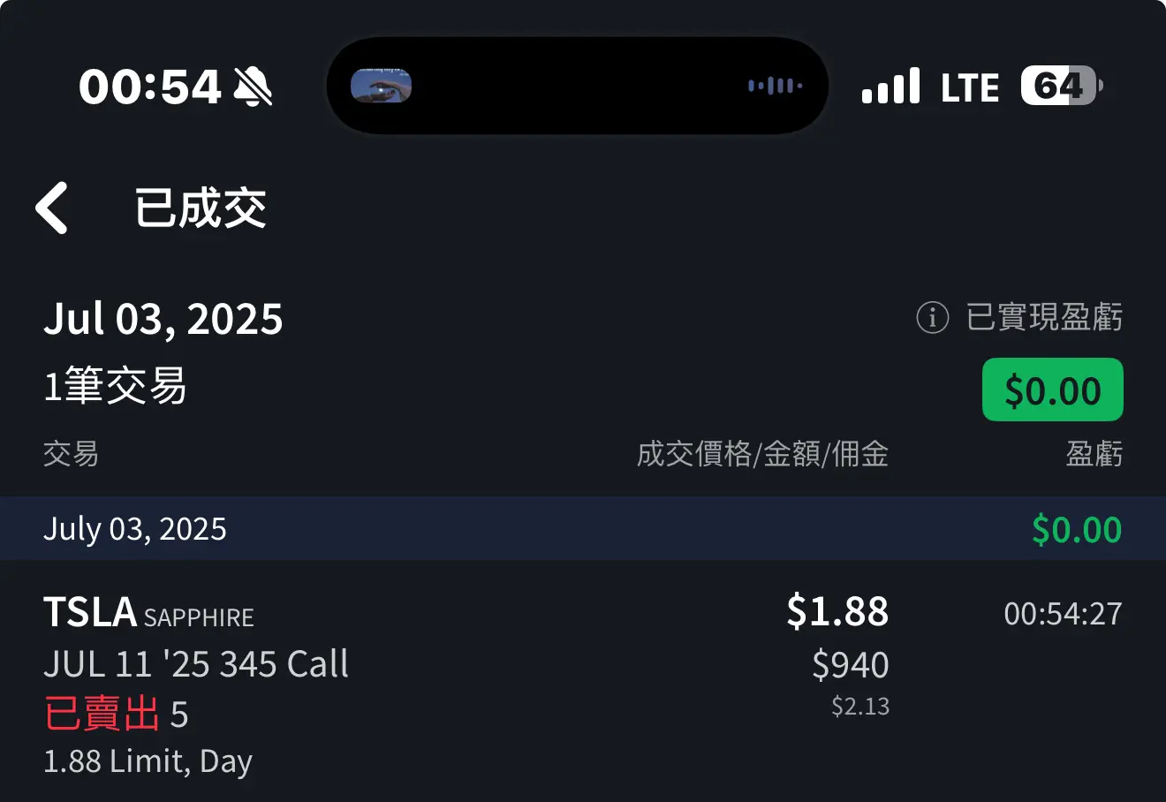
Task: Tap the 交易 column header
Action: coord(71,454)
